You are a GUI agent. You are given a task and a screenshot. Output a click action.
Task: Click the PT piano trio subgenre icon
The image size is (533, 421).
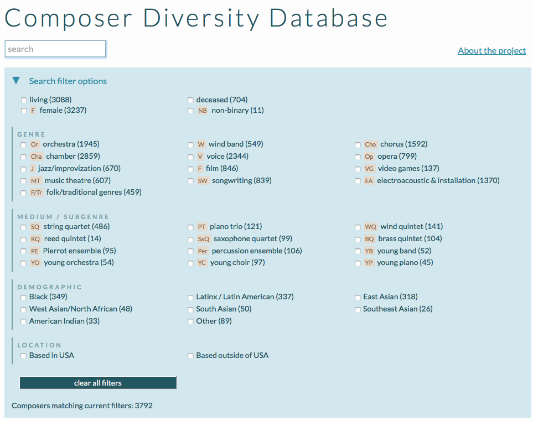coord(201,226)
